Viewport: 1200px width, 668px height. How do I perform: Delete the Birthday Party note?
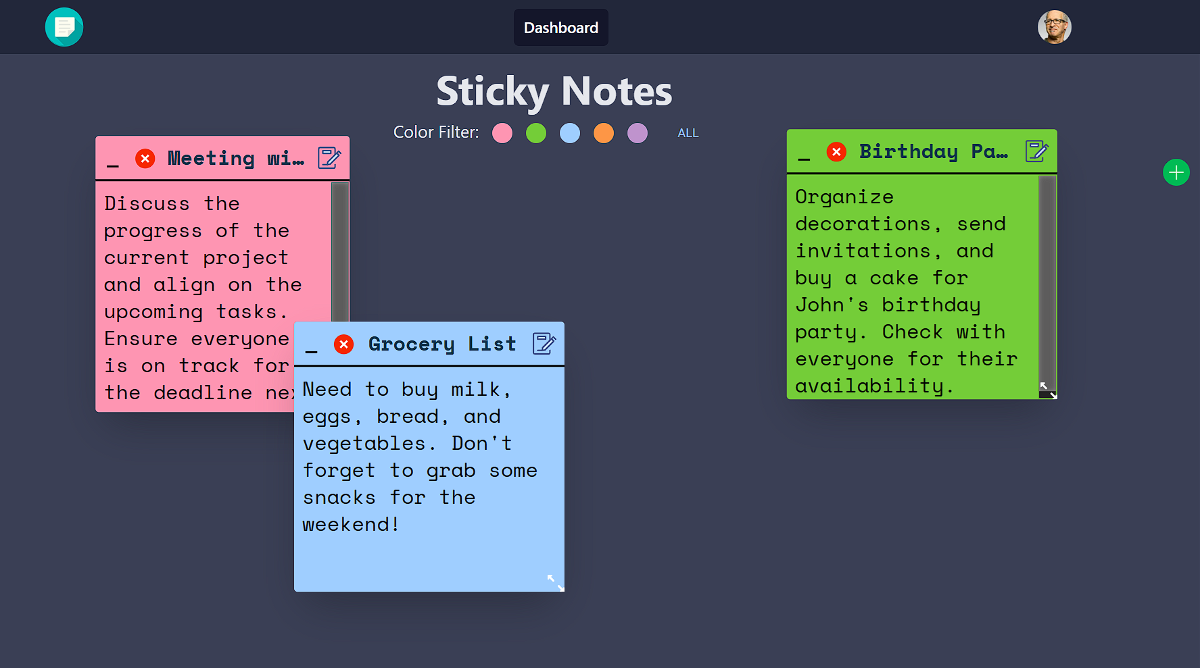pyautogui.click(x=837, y=152)
